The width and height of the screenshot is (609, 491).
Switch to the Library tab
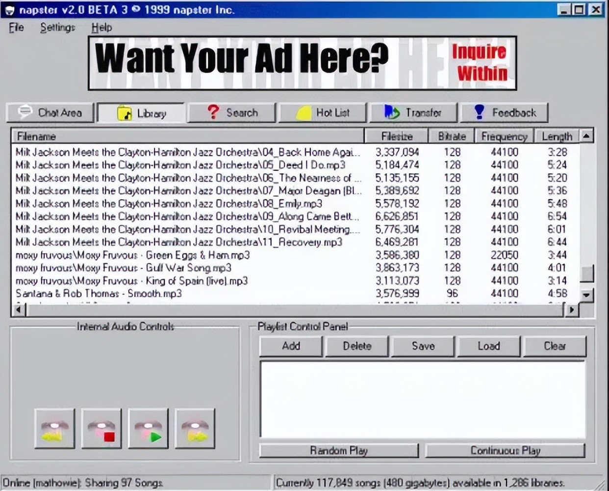[141, 113]
